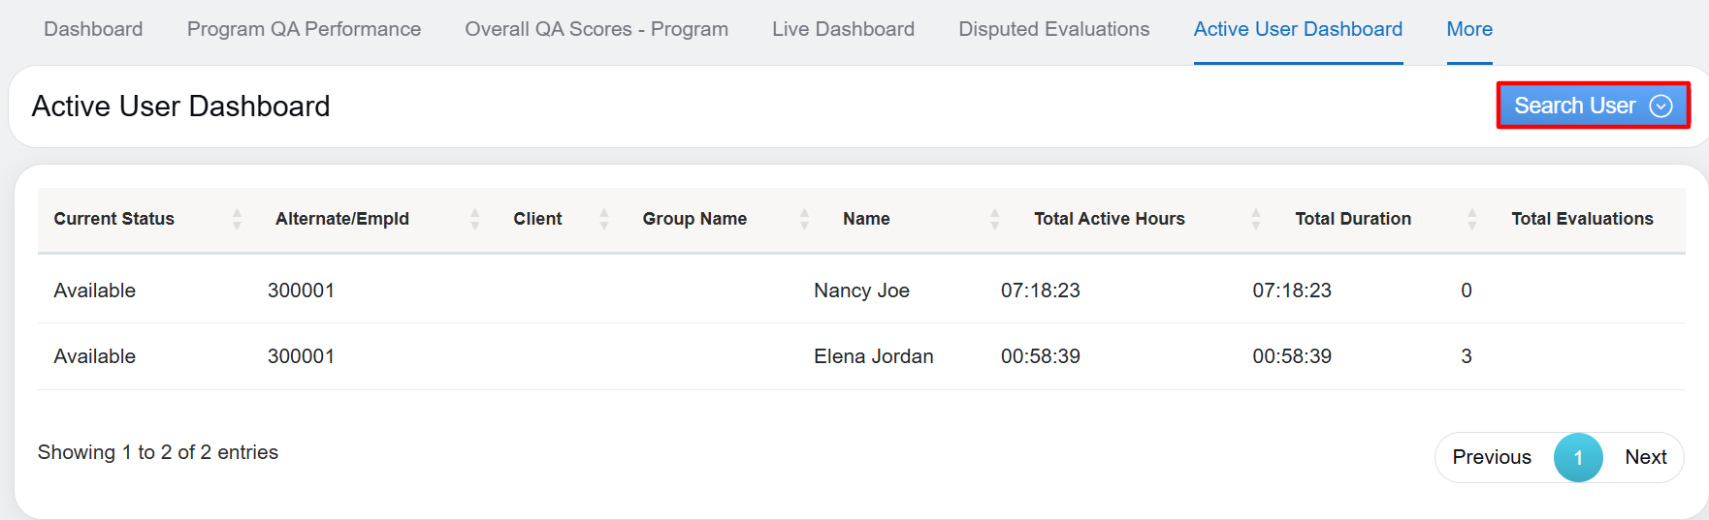Viewport: 1709px width, 520px height.
Task: Open the Program QA Performance tab
Action: pos(304,29)
